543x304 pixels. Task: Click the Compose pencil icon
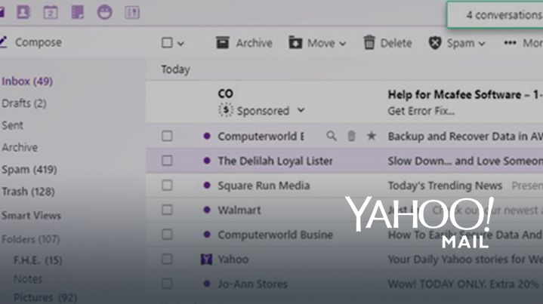[3, 41]
